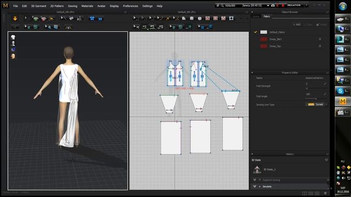Image resolution: width=351 pixels, height=197 pixels.
Task: Click the white t-shirt icon in 3D view
Action: coord(13,37)
